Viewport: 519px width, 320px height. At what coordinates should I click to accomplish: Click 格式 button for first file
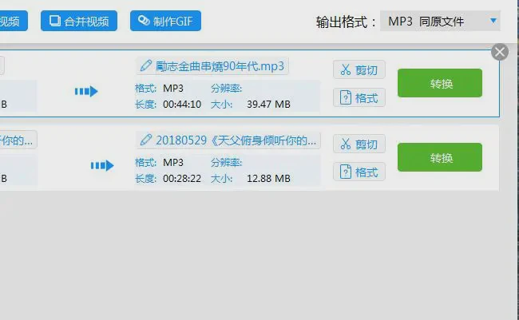[x=359, y=97]
